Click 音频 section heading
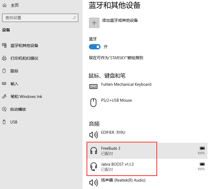Image resolution: width=208 pixels, height=189 pixels. pos(94,124)
